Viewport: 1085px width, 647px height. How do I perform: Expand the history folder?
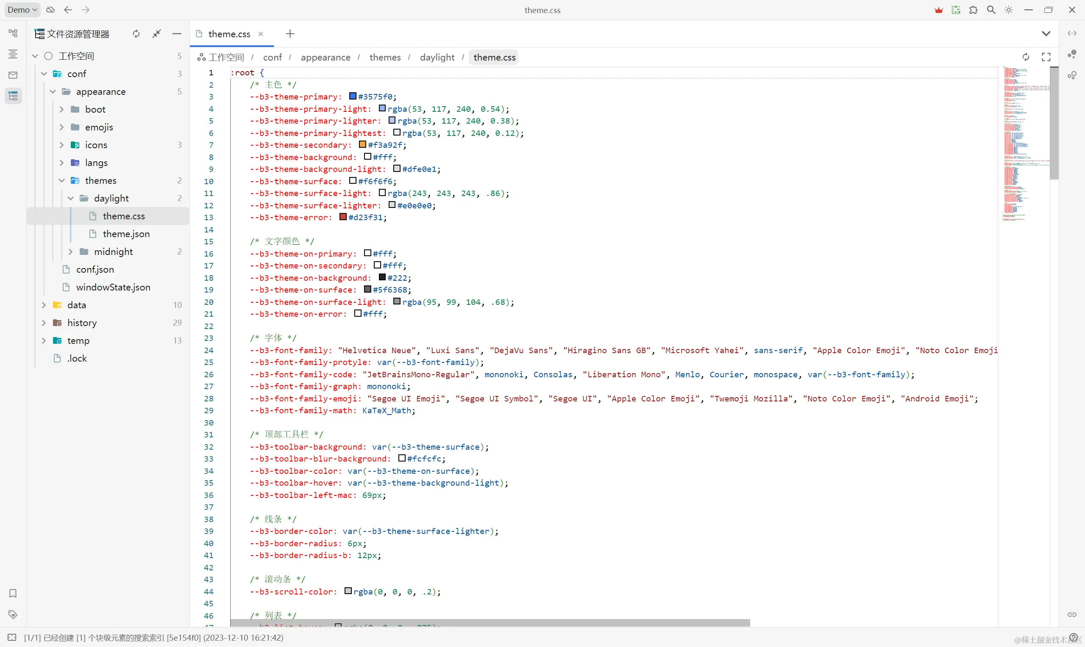44,323
